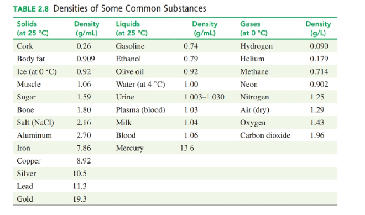
Task: Select the Mercury density value 13.6
Action: pos(187,148)
